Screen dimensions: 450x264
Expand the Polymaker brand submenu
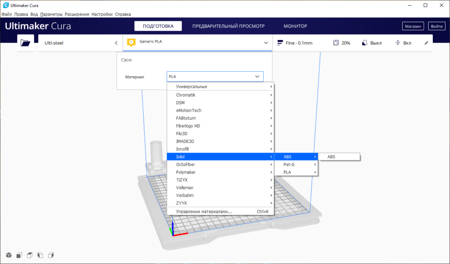tap(221, 172)
